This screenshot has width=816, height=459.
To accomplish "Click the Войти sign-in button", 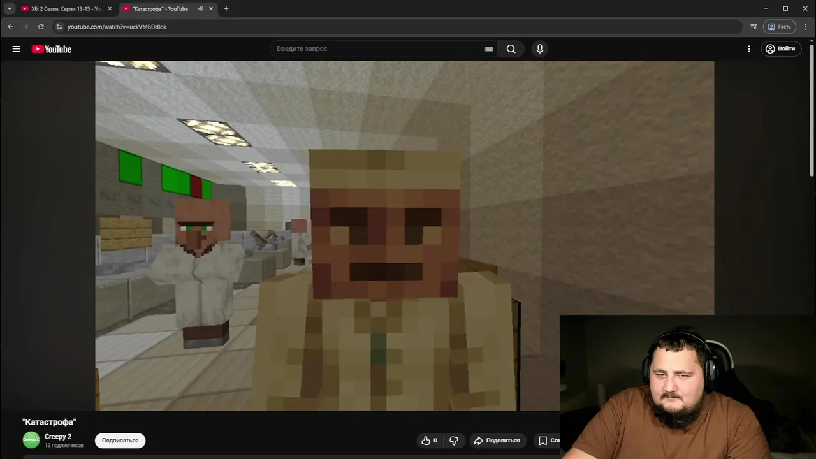I will pyautogui.click(x=781, y=49).
